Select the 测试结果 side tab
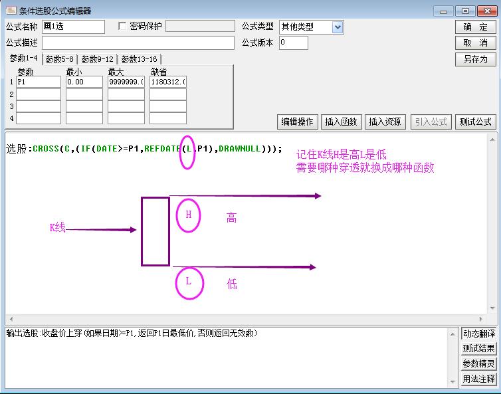Image resolution: width=501 pixels, height=394 pixels. click(x=478, y=349)
